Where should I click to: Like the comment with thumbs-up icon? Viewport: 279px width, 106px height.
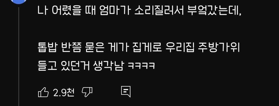[43, 92]
